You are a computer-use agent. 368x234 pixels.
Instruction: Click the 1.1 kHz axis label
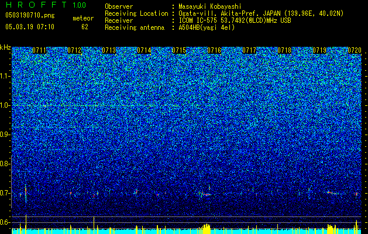[4, 76]
